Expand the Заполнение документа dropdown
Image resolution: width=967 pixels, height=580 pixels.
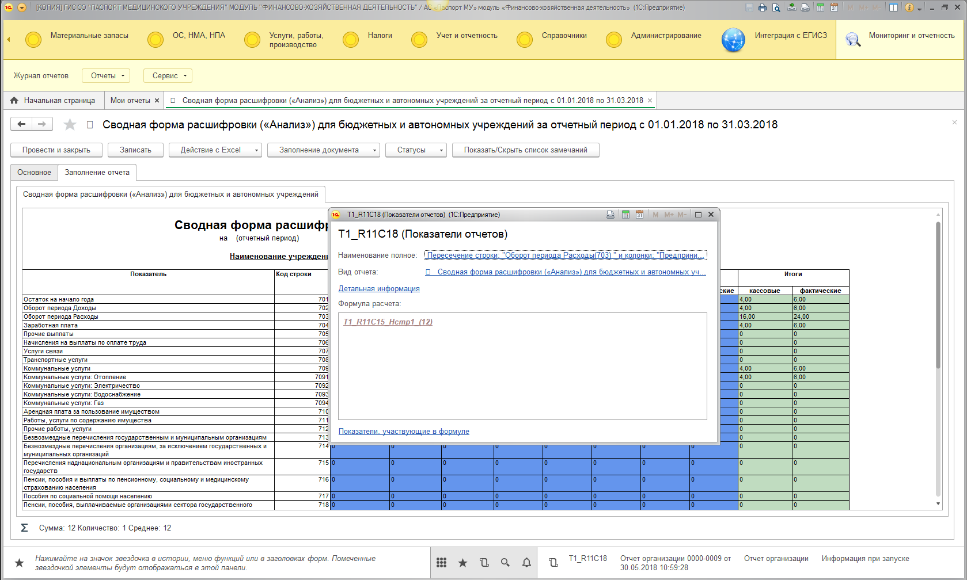[323, 150]
